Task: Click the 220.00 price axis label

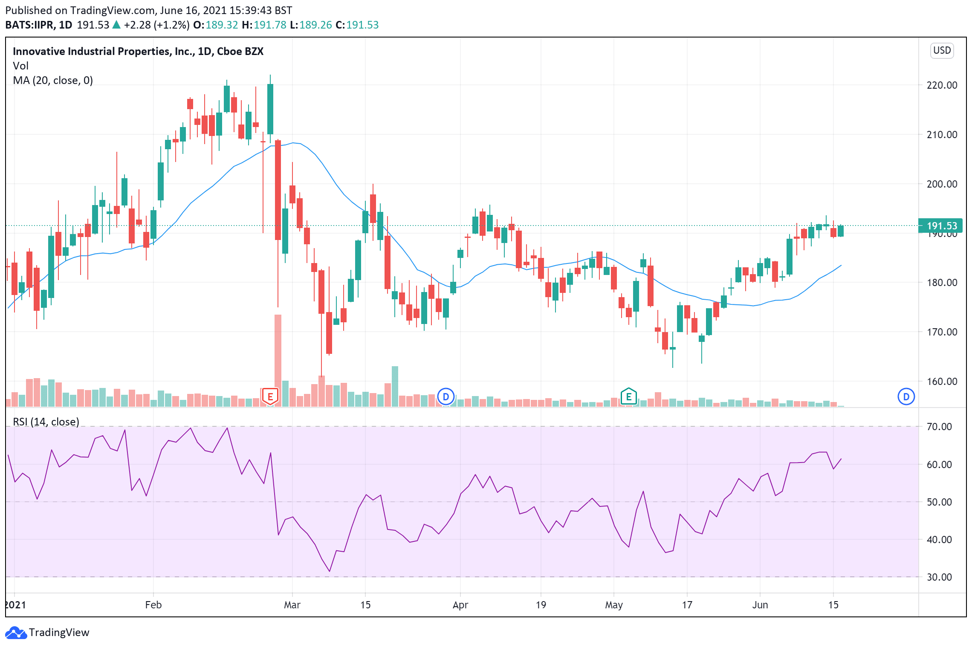Action: tap(942, 85)
